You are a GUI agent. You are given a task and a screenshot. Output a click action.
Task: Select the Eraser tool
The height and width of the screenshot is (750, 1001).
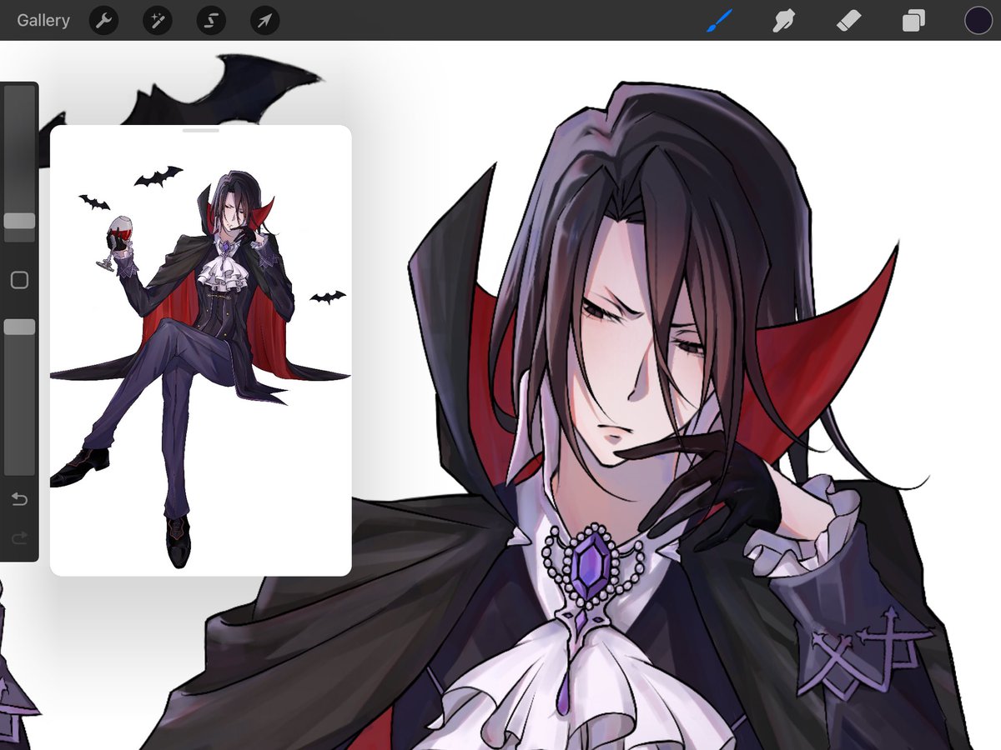click(848, 20)
